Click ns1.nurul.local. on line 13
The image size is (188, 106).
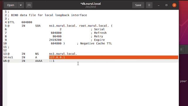click(63, 54)
